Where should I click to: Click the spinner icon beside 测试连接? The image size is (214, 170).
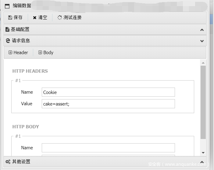60,18
